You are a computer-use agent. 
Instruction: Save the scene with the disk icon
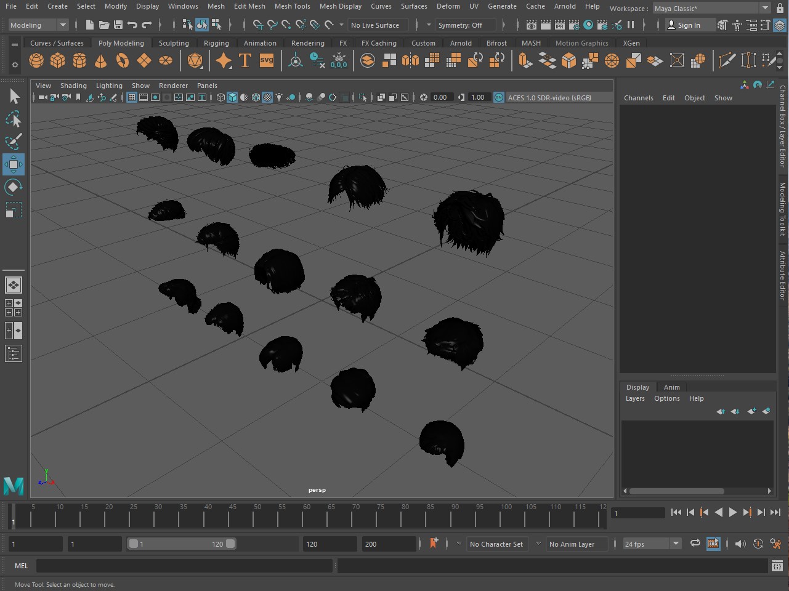tap(118, 25)
